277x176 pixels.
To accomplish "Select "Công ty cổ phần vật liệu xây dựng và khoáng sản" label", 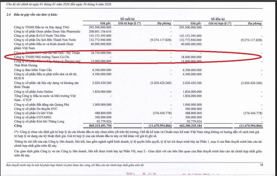I will 46,83.
